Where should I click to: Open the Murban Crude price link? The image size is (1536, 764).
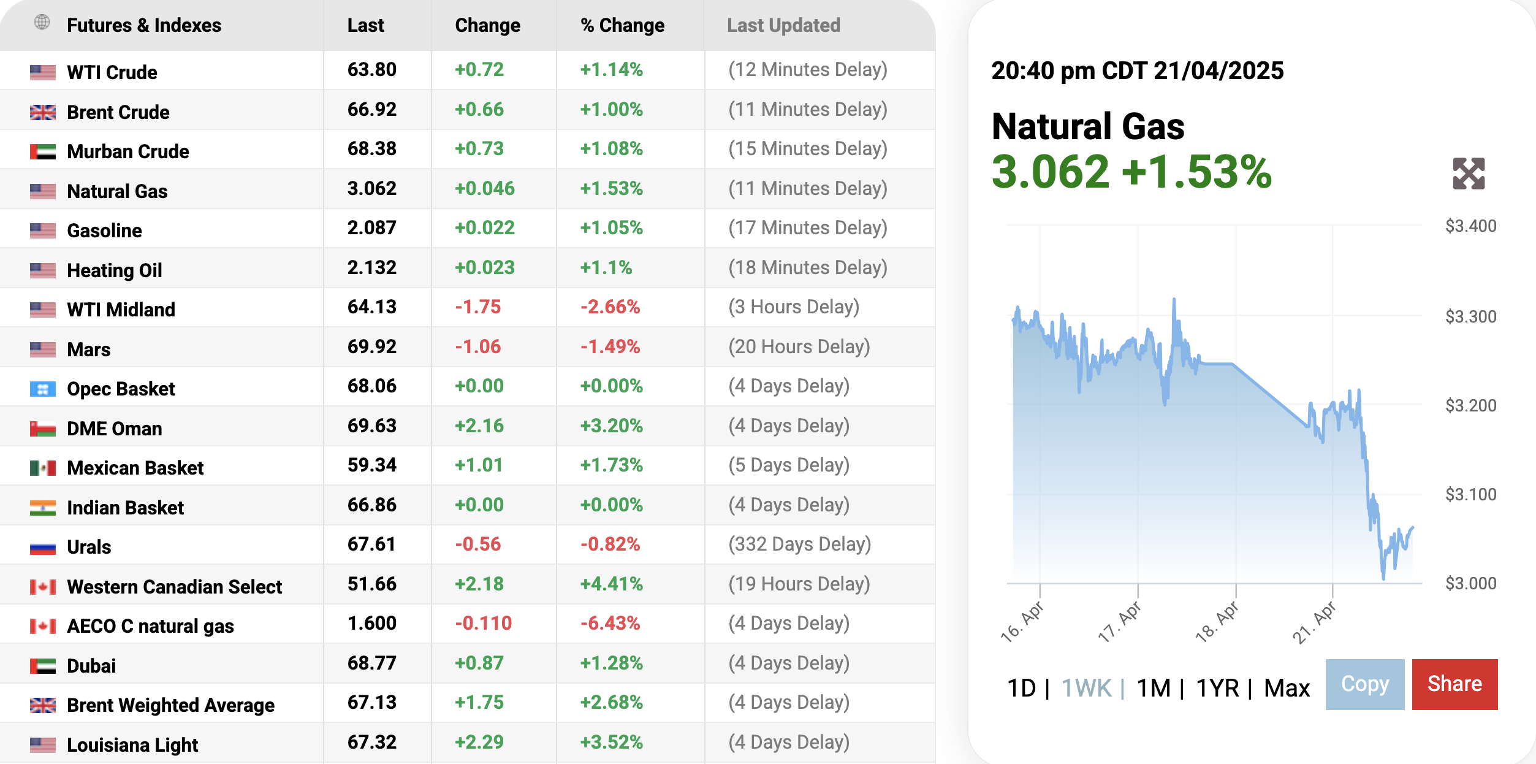[x=128, y=151]
